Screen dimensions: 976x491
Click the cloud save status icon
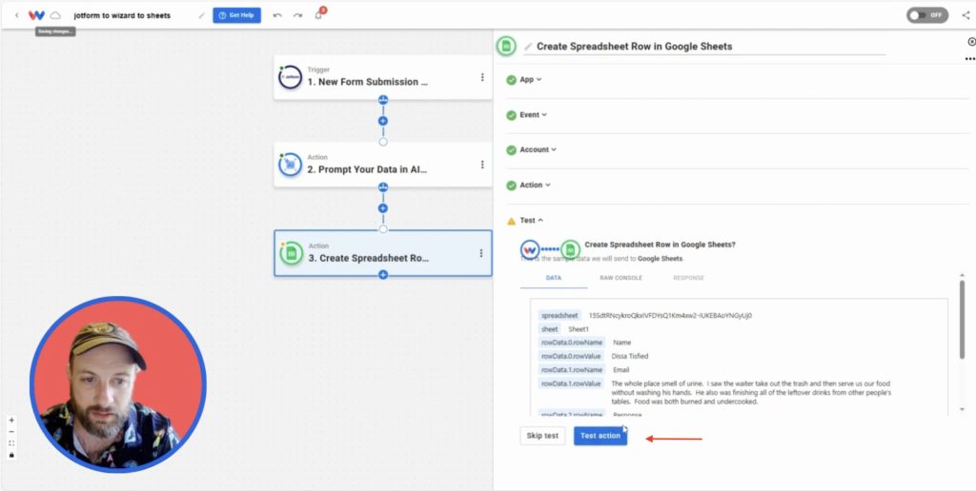click(x=55, y=15)
